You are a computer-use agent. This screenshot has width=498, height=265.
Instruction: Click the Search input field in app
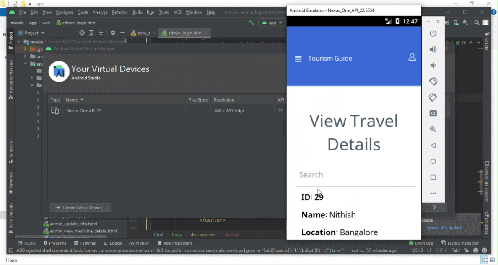coord(355,175)
